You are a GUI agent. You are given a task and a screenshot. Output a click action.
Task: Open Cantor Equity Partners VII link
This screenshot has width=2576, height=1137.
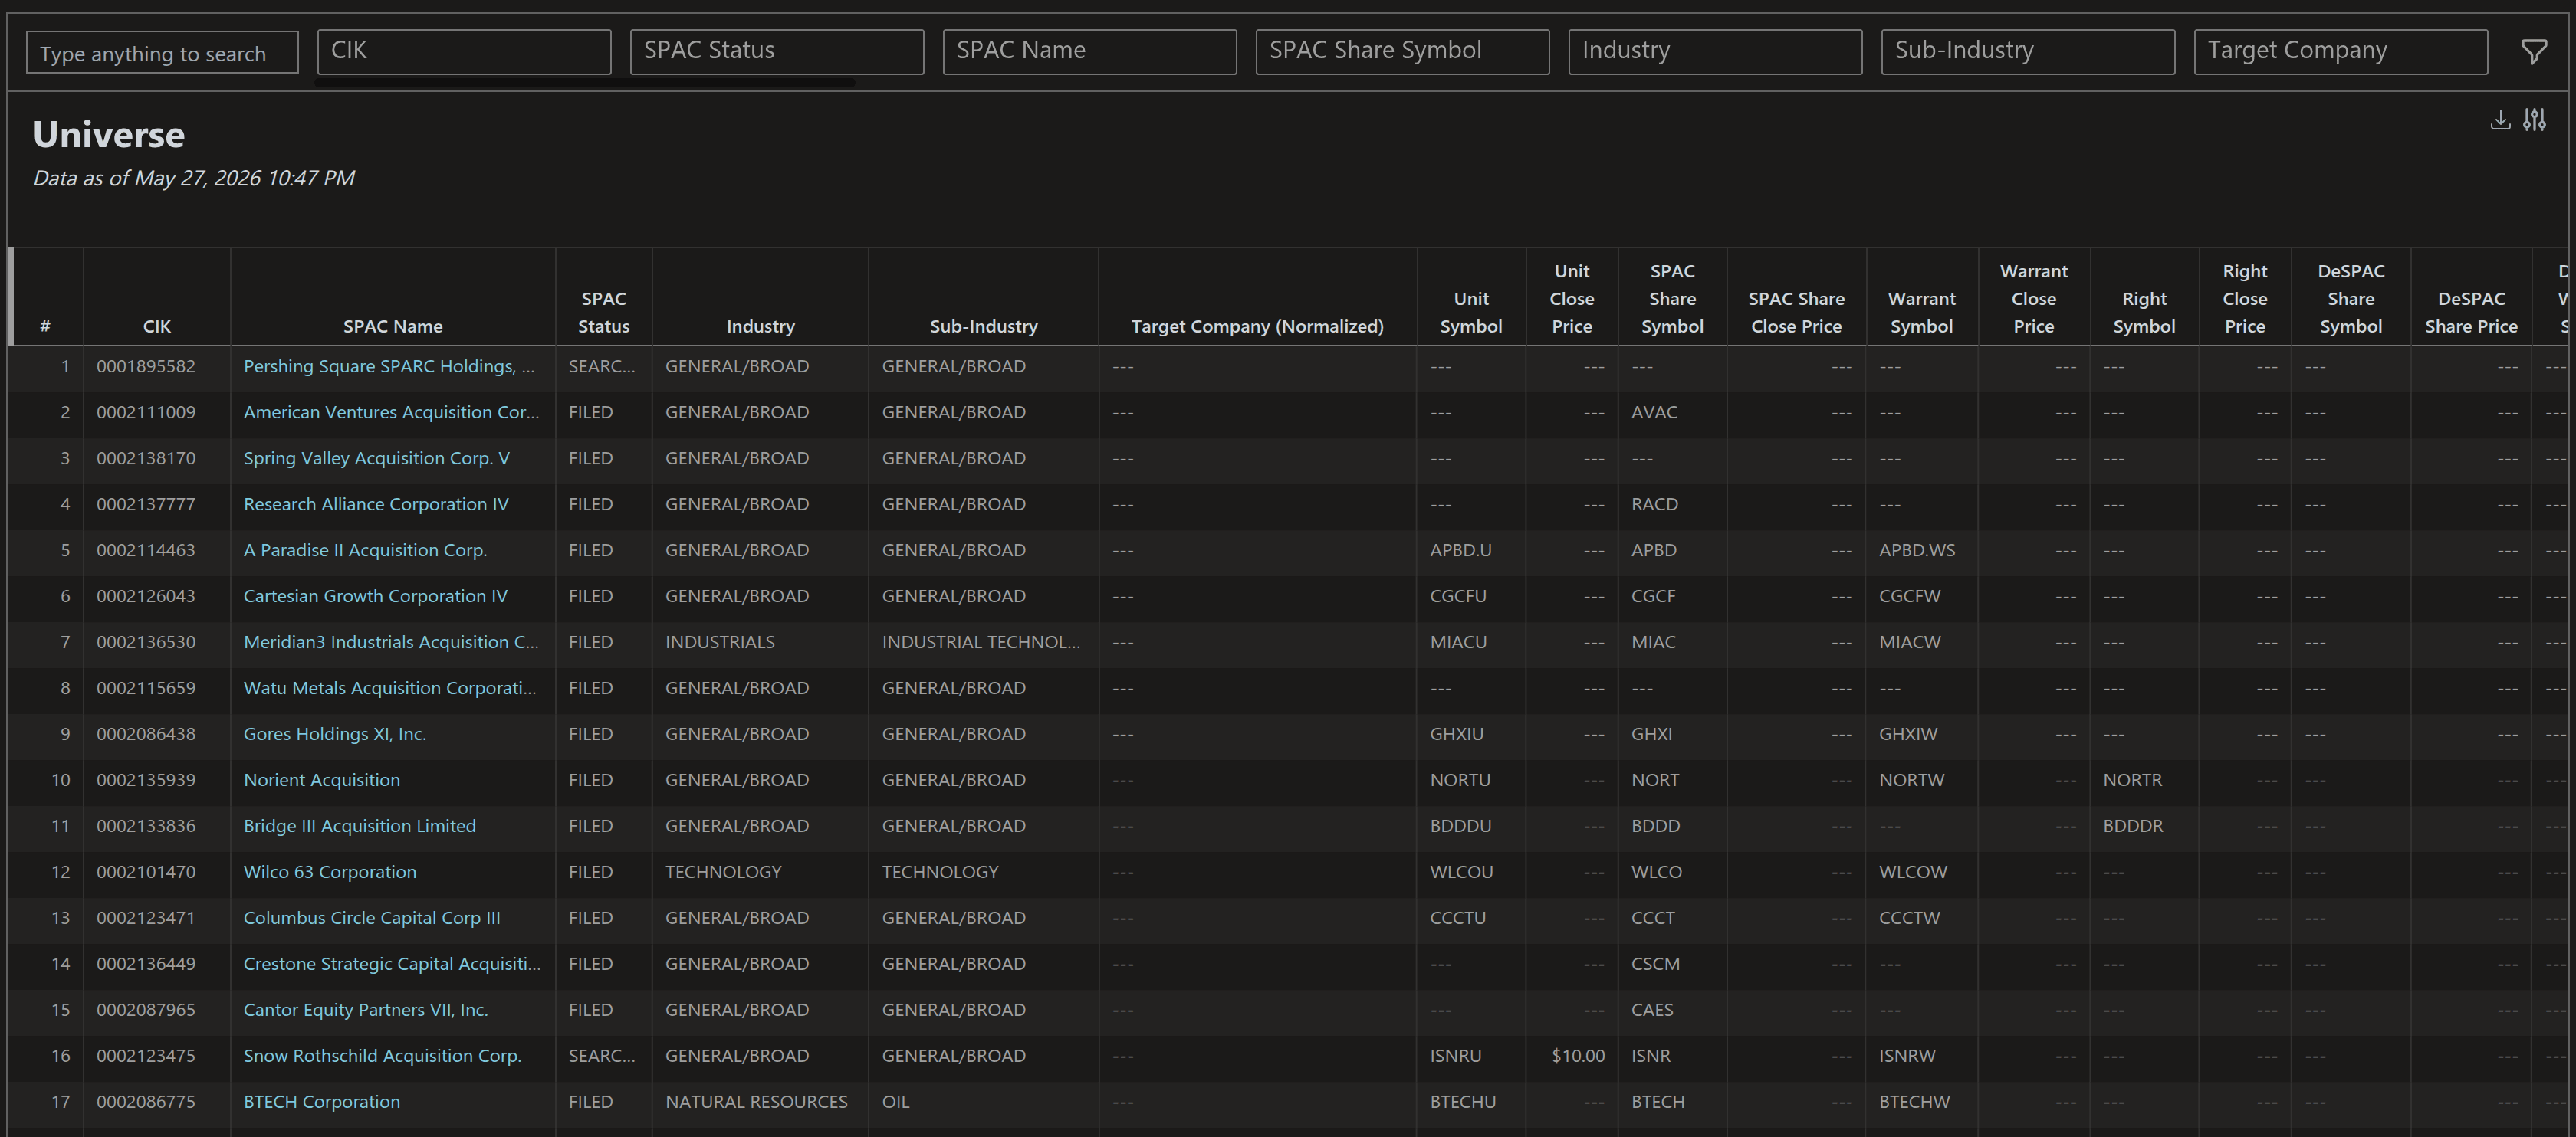click(366, 1010)
